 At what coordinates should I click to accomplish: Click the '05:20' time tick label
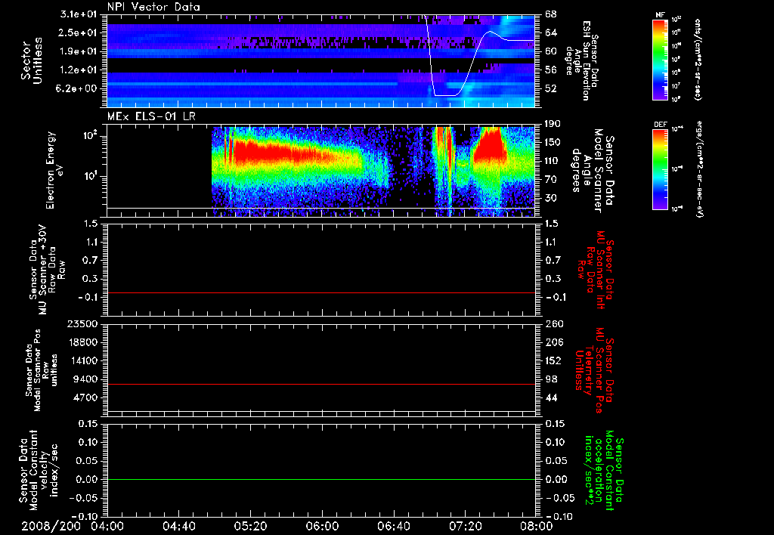tap(250, 526)
